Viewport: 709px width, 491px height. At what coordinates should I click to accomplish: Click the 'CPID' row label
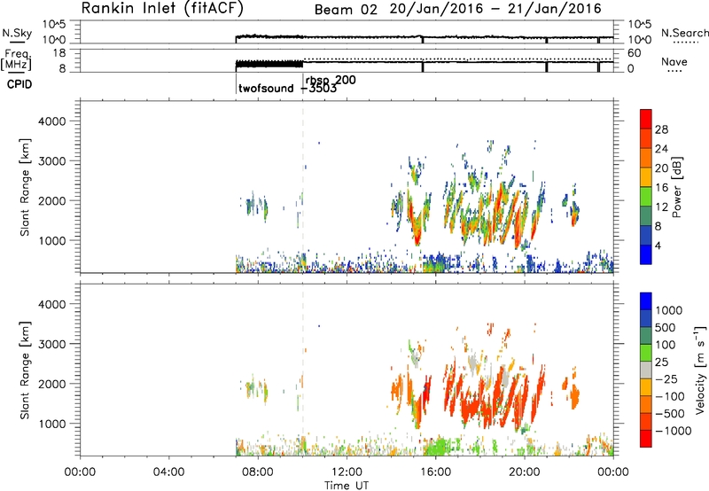pyautogui.click(x=19, y=84)
